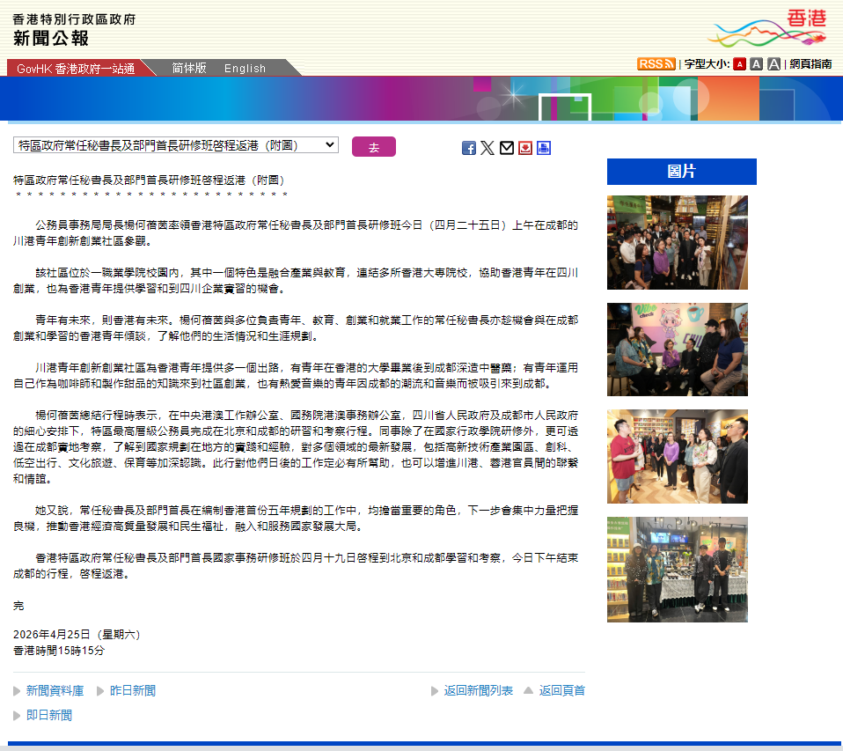Open the GovHK 香港政府一站通 tab
This screenshot has height=751, width=843.
76,69
